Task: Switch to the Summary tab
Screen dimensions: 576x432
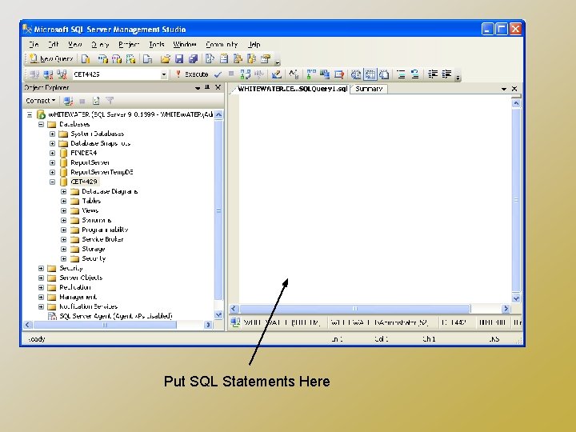Action: (369, 89)
